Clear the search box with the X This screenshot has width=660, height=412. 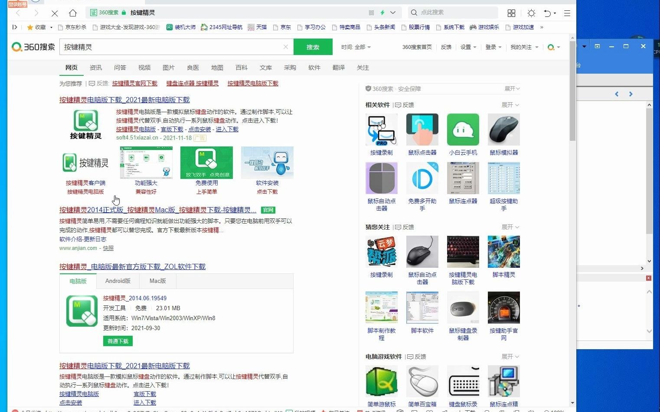click(x=286, y=47)
